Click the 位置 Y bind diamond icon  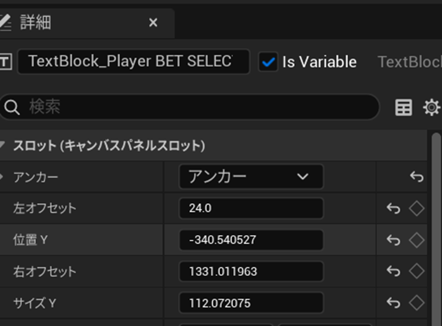coord(416,240)
